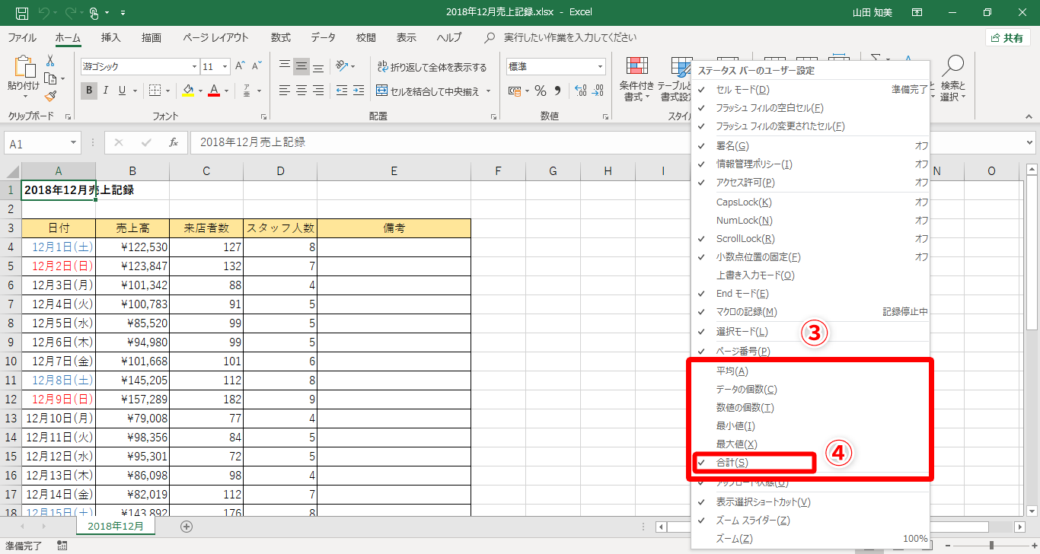Expand the Name Box dropdown for A1

pos(74,143)
